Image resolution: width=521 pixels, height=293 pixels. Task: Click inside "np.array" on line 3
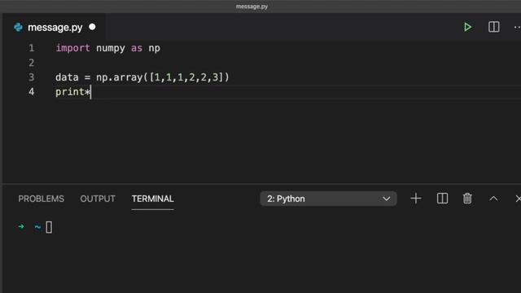[x=120, y=78]
